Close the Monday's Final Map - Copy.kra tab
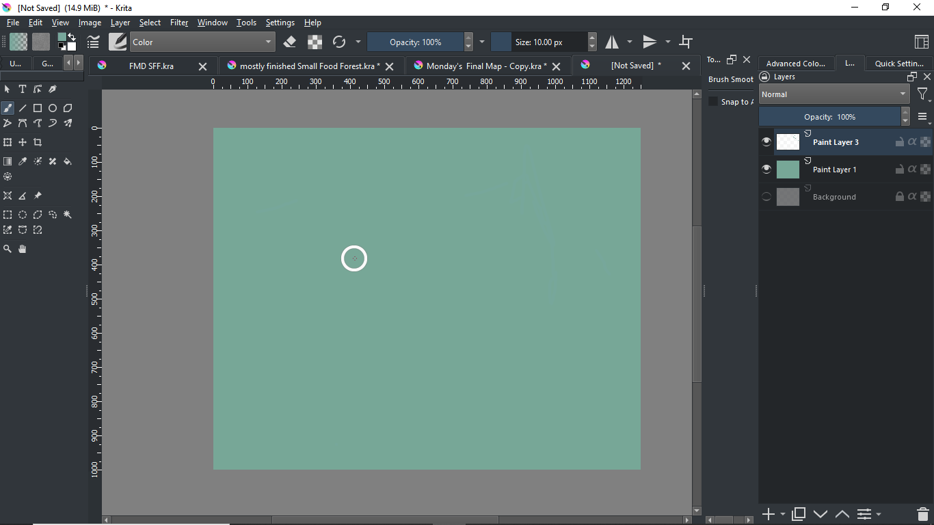Image resolution: width=934 pixels, height=525 pixels. (x=557, y=66)
